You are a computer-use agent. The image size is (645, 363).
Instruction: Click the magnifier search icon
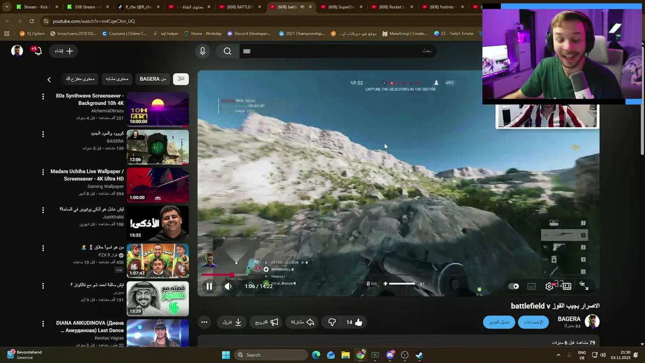point(227,51)
